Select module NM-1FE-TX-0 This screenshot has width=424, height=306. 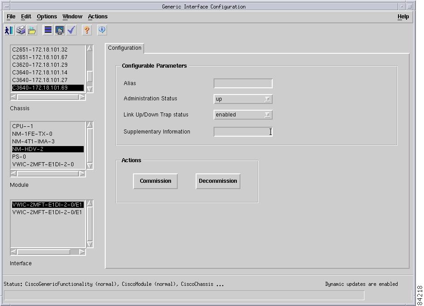48,134
